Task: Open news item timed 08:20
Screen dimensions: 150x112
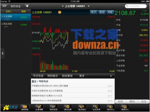Action: [x=73, y=91]
